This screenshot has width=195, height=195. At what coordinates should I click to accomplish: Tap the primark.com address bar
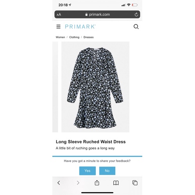[97, 14]
